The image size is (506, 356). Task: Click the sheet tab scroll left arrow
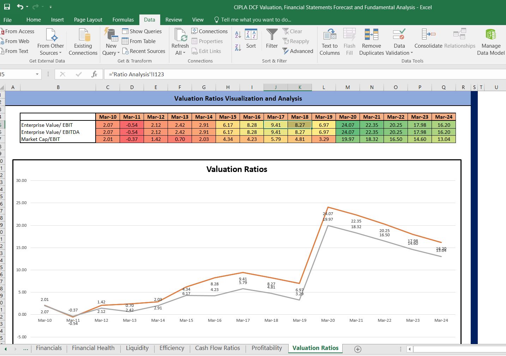coord(5,349)
